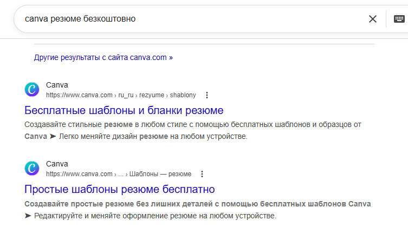Open the on-screen keyboard input tool
The image size is (408, 234).
coord(399,19)
